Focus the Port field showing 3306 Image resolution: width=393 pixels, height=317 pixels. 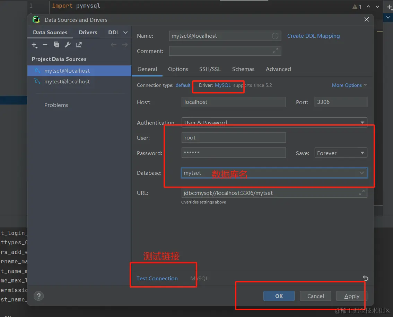(341, 102)
